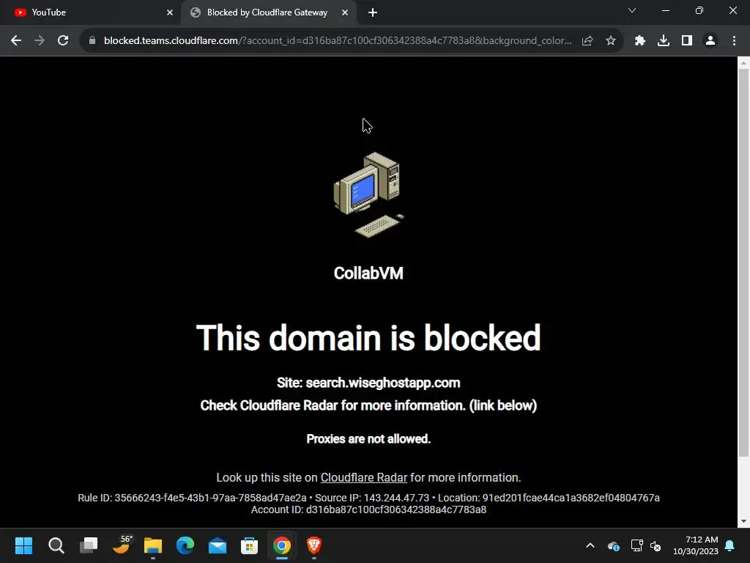This screenshot has height=563, width=750.
Task: Bookmark this page with the star icon
Action: [x=610, y=41]
